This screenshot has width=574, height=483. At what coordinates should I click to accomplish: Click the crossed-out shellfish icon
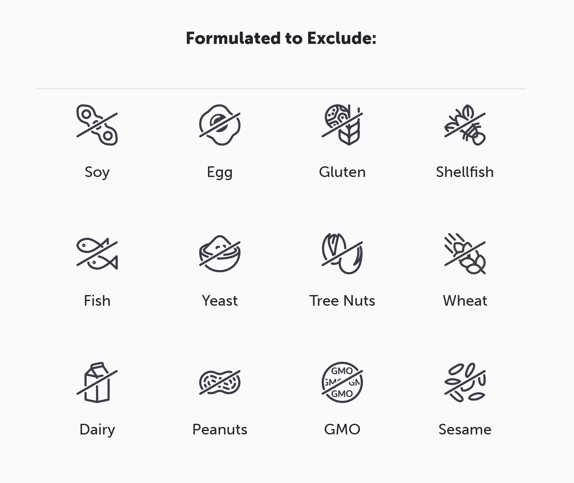coord(465,125)
